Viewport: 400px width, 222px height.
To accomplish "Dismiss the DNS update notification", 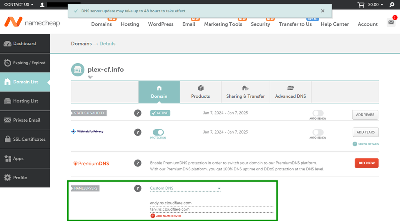I will 323,11.
